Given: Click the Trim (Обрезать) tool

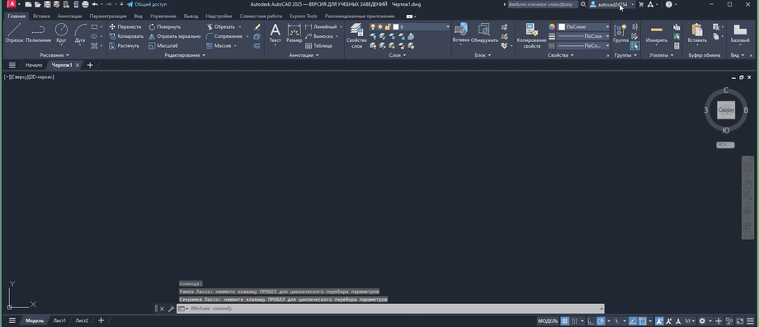Looking at the screenshot, I should click(x=221, y=27).
